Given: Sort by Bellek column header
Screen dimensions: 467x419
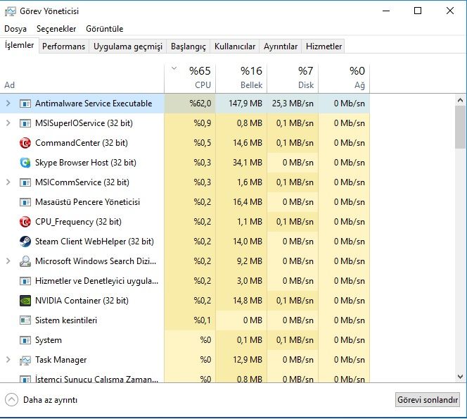Looking at the screenshot, I should (241, 78).
